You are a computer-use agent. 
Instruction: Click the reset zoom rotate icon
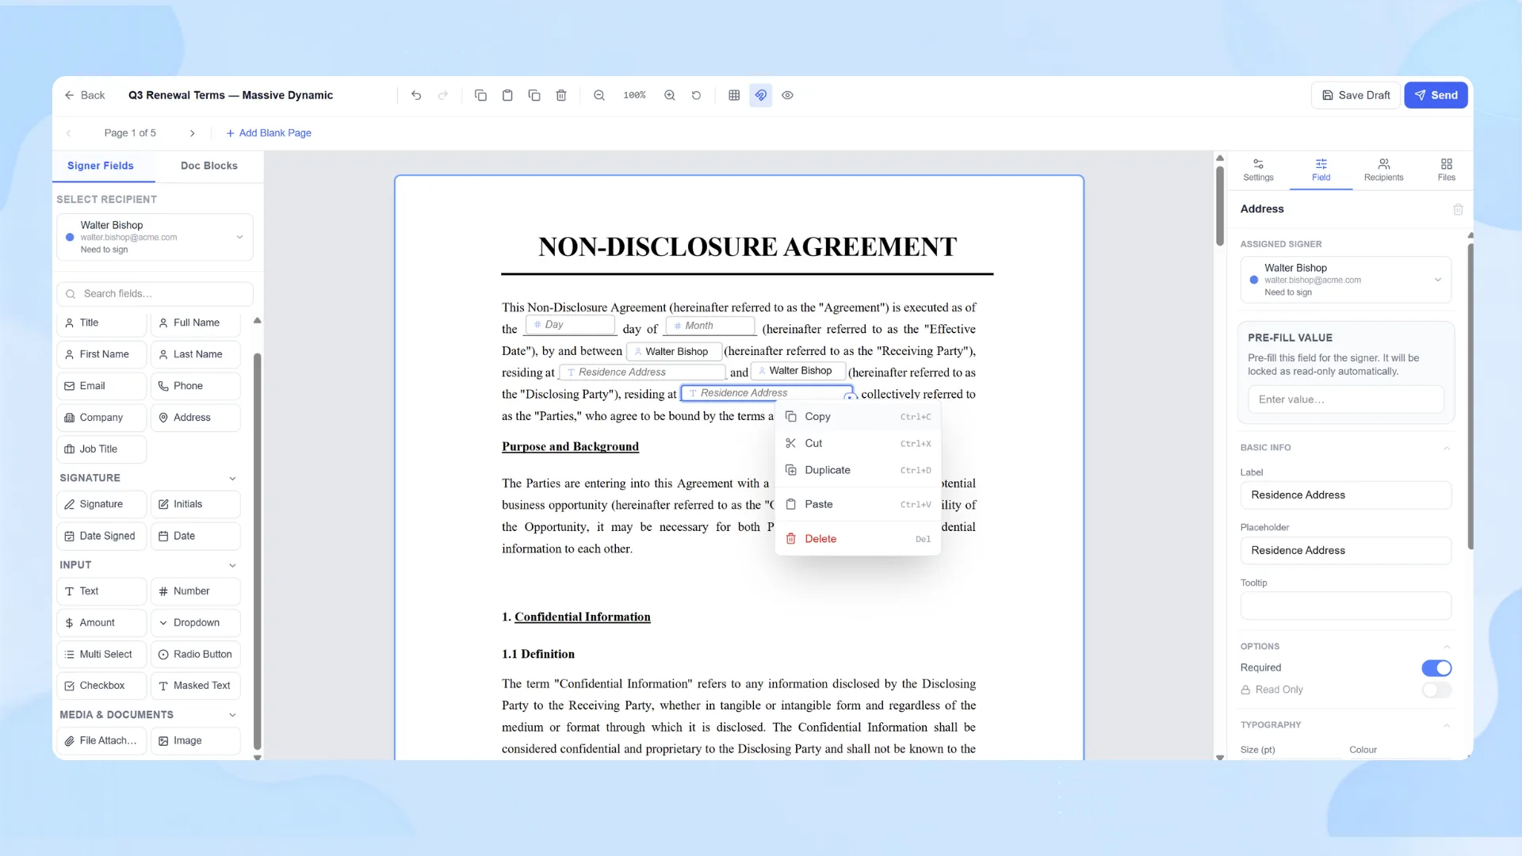coord(696,95)
